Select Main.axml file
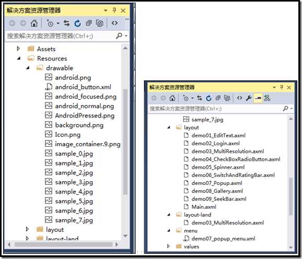This screenshot has height=259, width=302. point(204,207)
